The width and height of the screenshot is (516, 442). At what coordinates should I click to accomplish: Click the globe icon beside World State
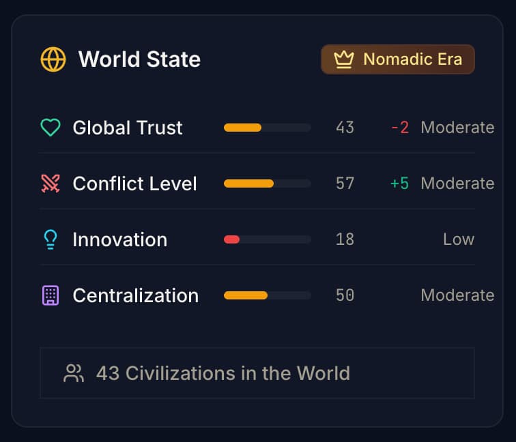pos(53,59)
